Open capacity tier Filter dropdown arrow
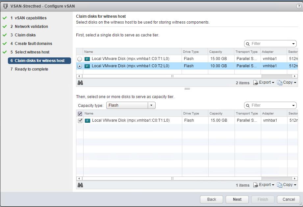Viewport: 303px width, 207px height. point(293,105)
